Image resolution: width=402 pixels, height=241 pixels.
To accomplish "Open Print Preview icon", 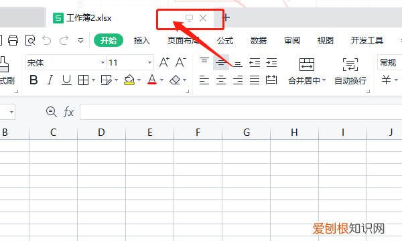I will point(30,40).
